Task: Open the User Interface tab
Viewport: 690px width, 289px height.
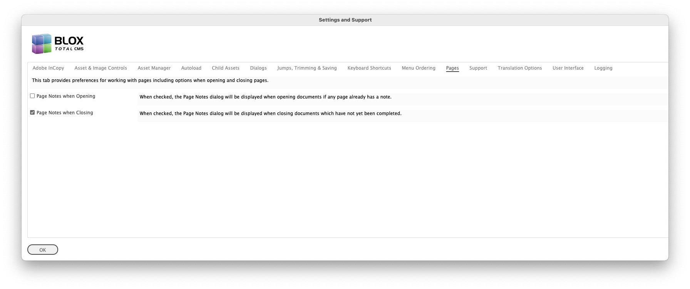Action: [568, 68]
